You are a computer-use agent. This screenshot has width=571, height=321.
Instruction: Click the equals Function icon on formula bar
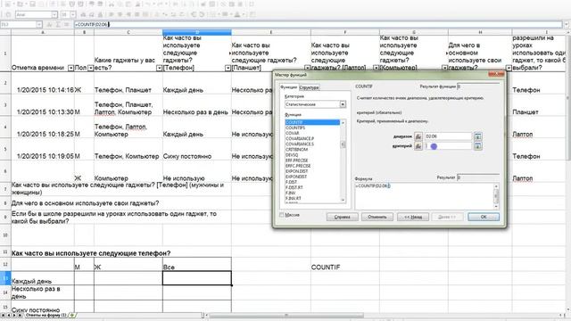[66, 24]
